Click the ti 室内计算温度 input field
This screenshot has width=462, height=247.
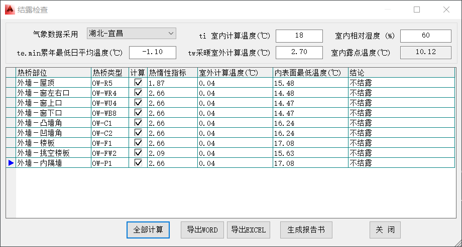[299, 36]
